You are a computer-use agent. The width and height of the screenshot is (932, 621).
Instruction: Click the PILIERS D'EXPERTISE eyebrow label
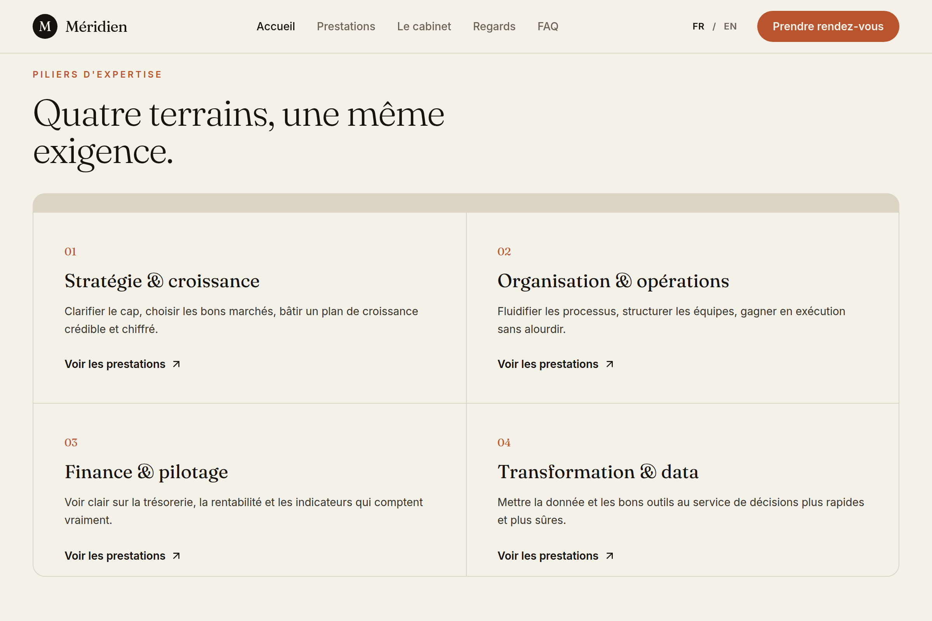[x=97, y=75]
